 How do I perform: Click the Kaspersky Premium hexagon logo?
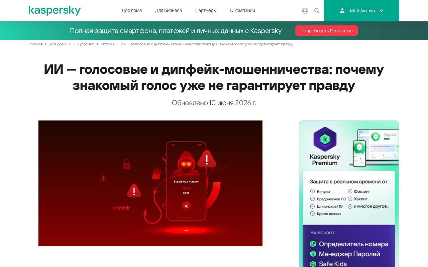tap(325, 139)
